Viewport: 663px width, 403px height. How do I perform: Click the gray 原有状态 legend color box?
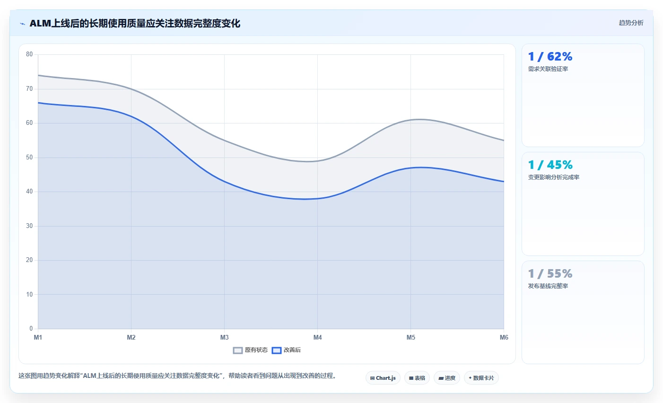(x=238, y=350)
